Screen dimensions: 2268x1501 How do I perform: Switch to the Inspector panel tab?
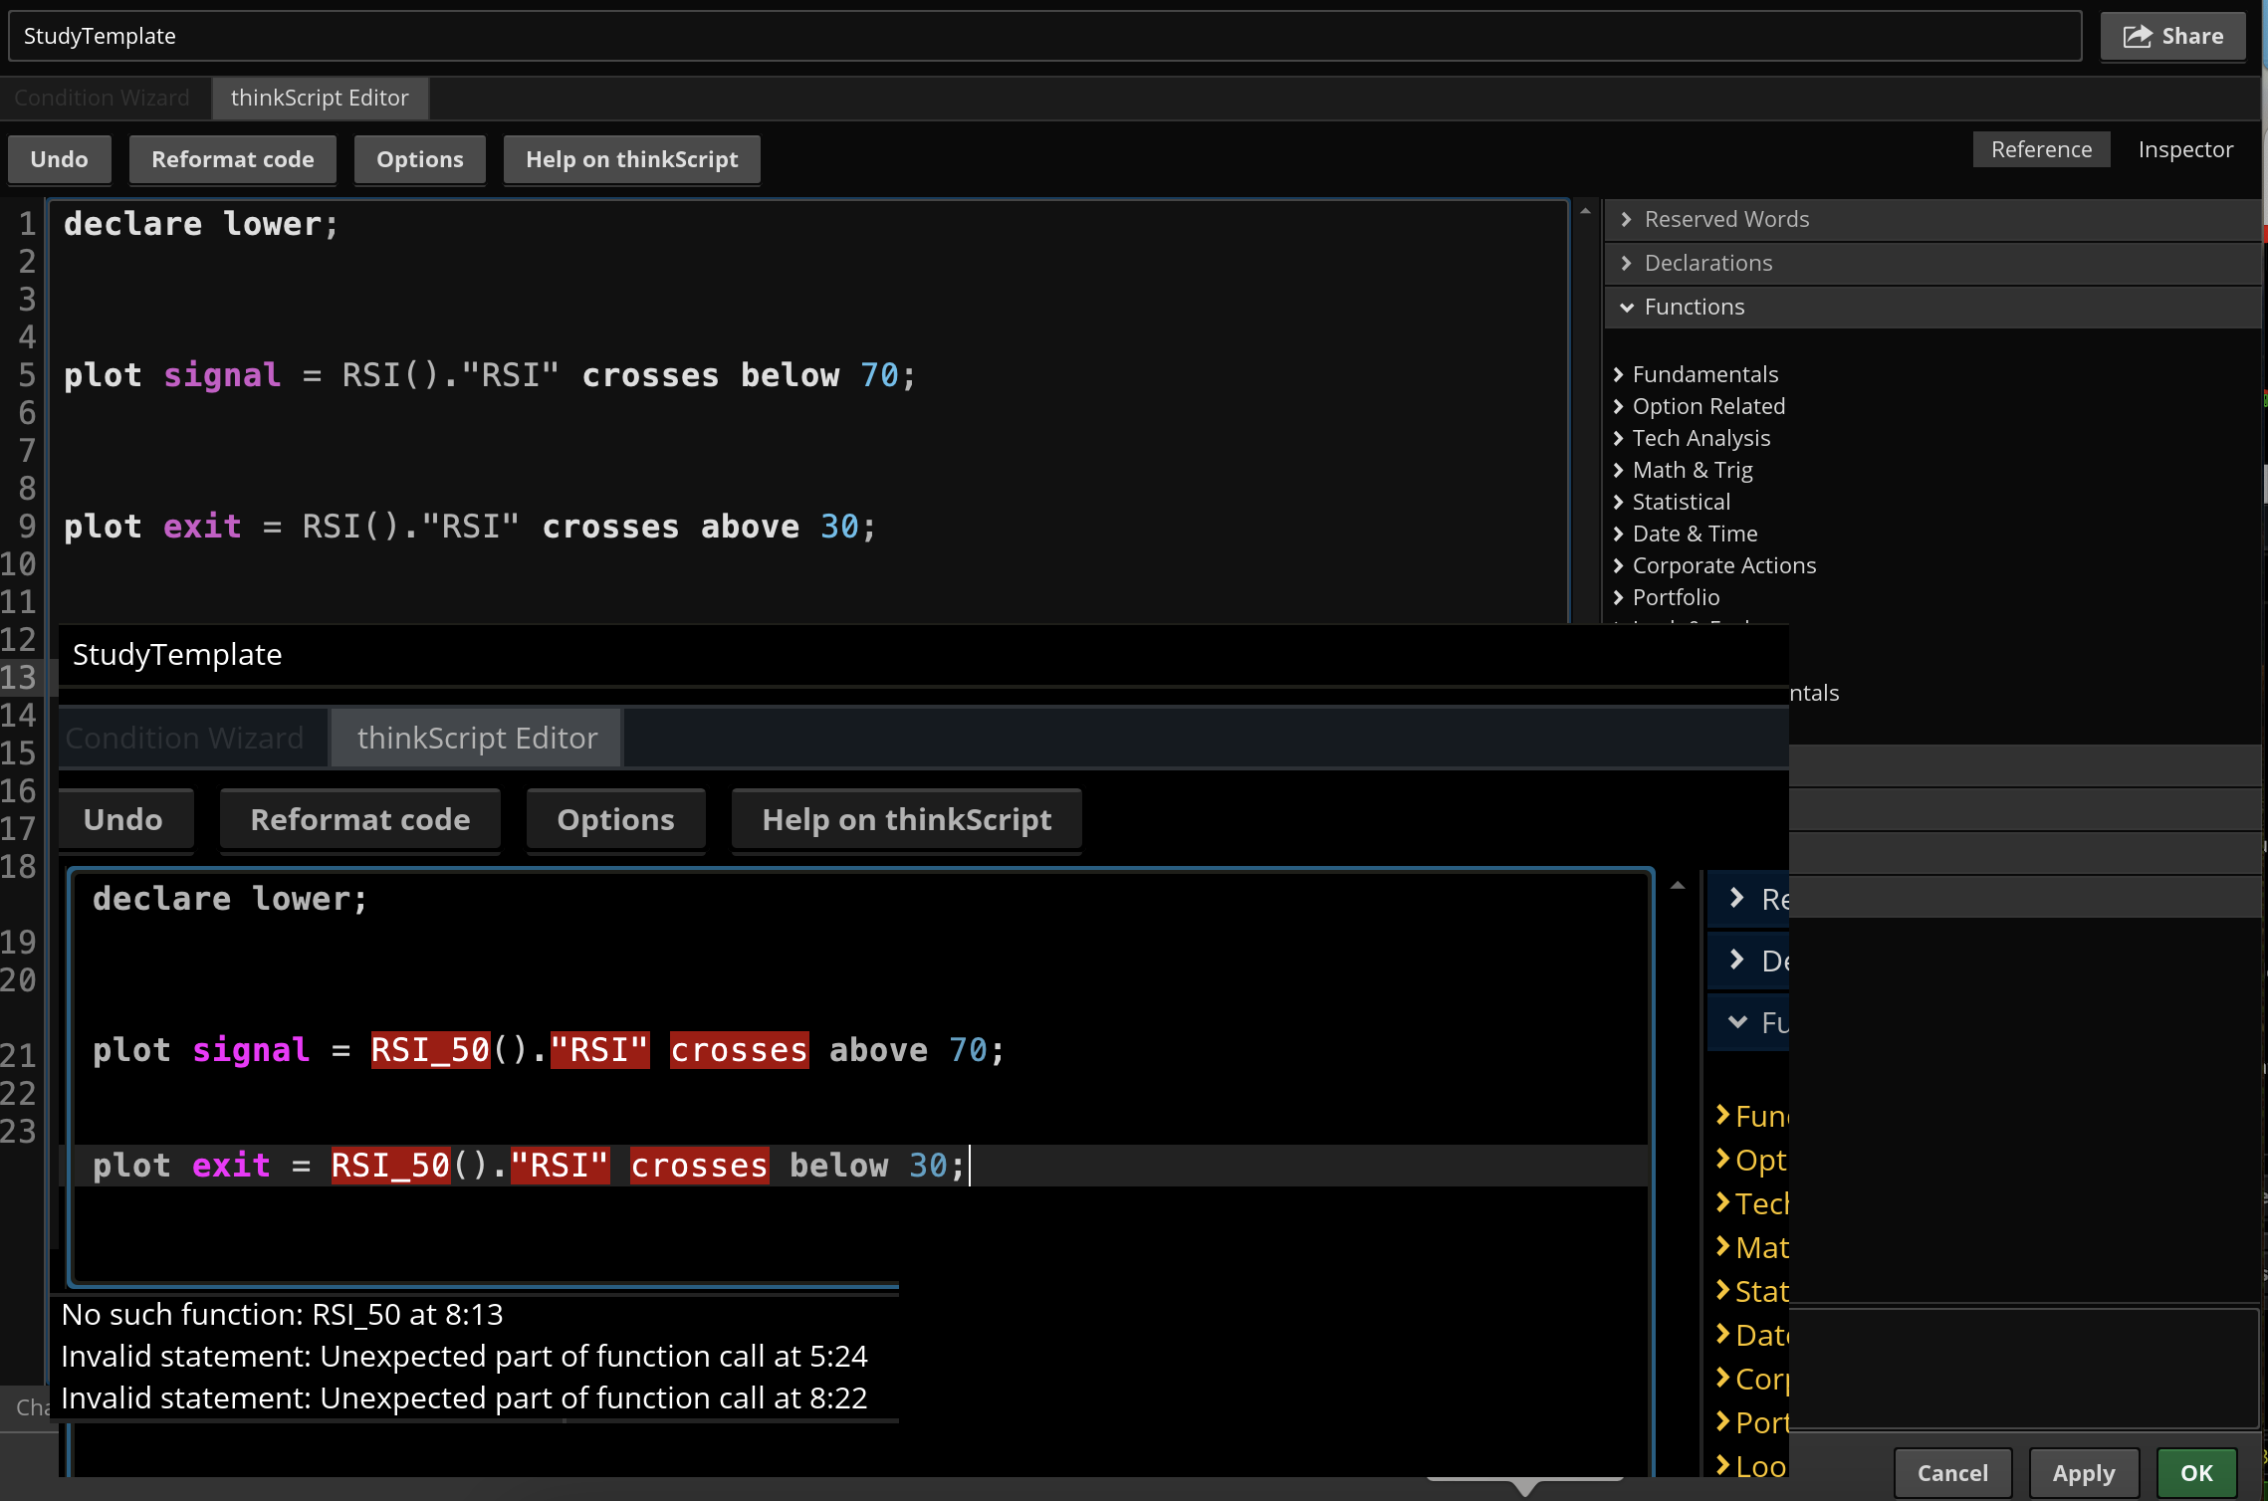(x=2185, y=149)
